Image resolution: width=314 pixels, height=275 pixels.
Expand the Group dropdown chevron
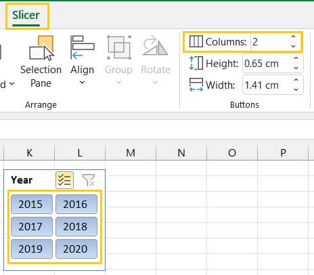click(118, 83)
